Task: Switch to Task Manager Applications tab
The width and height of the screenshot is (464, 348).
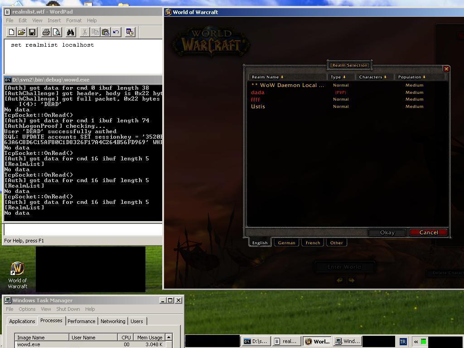Action: coord(22,321)
